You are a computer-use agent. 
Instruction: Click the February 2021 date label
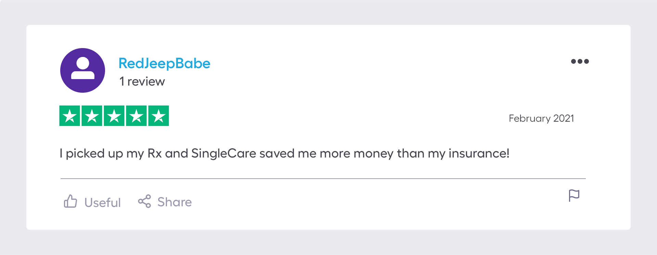point(542,118)
